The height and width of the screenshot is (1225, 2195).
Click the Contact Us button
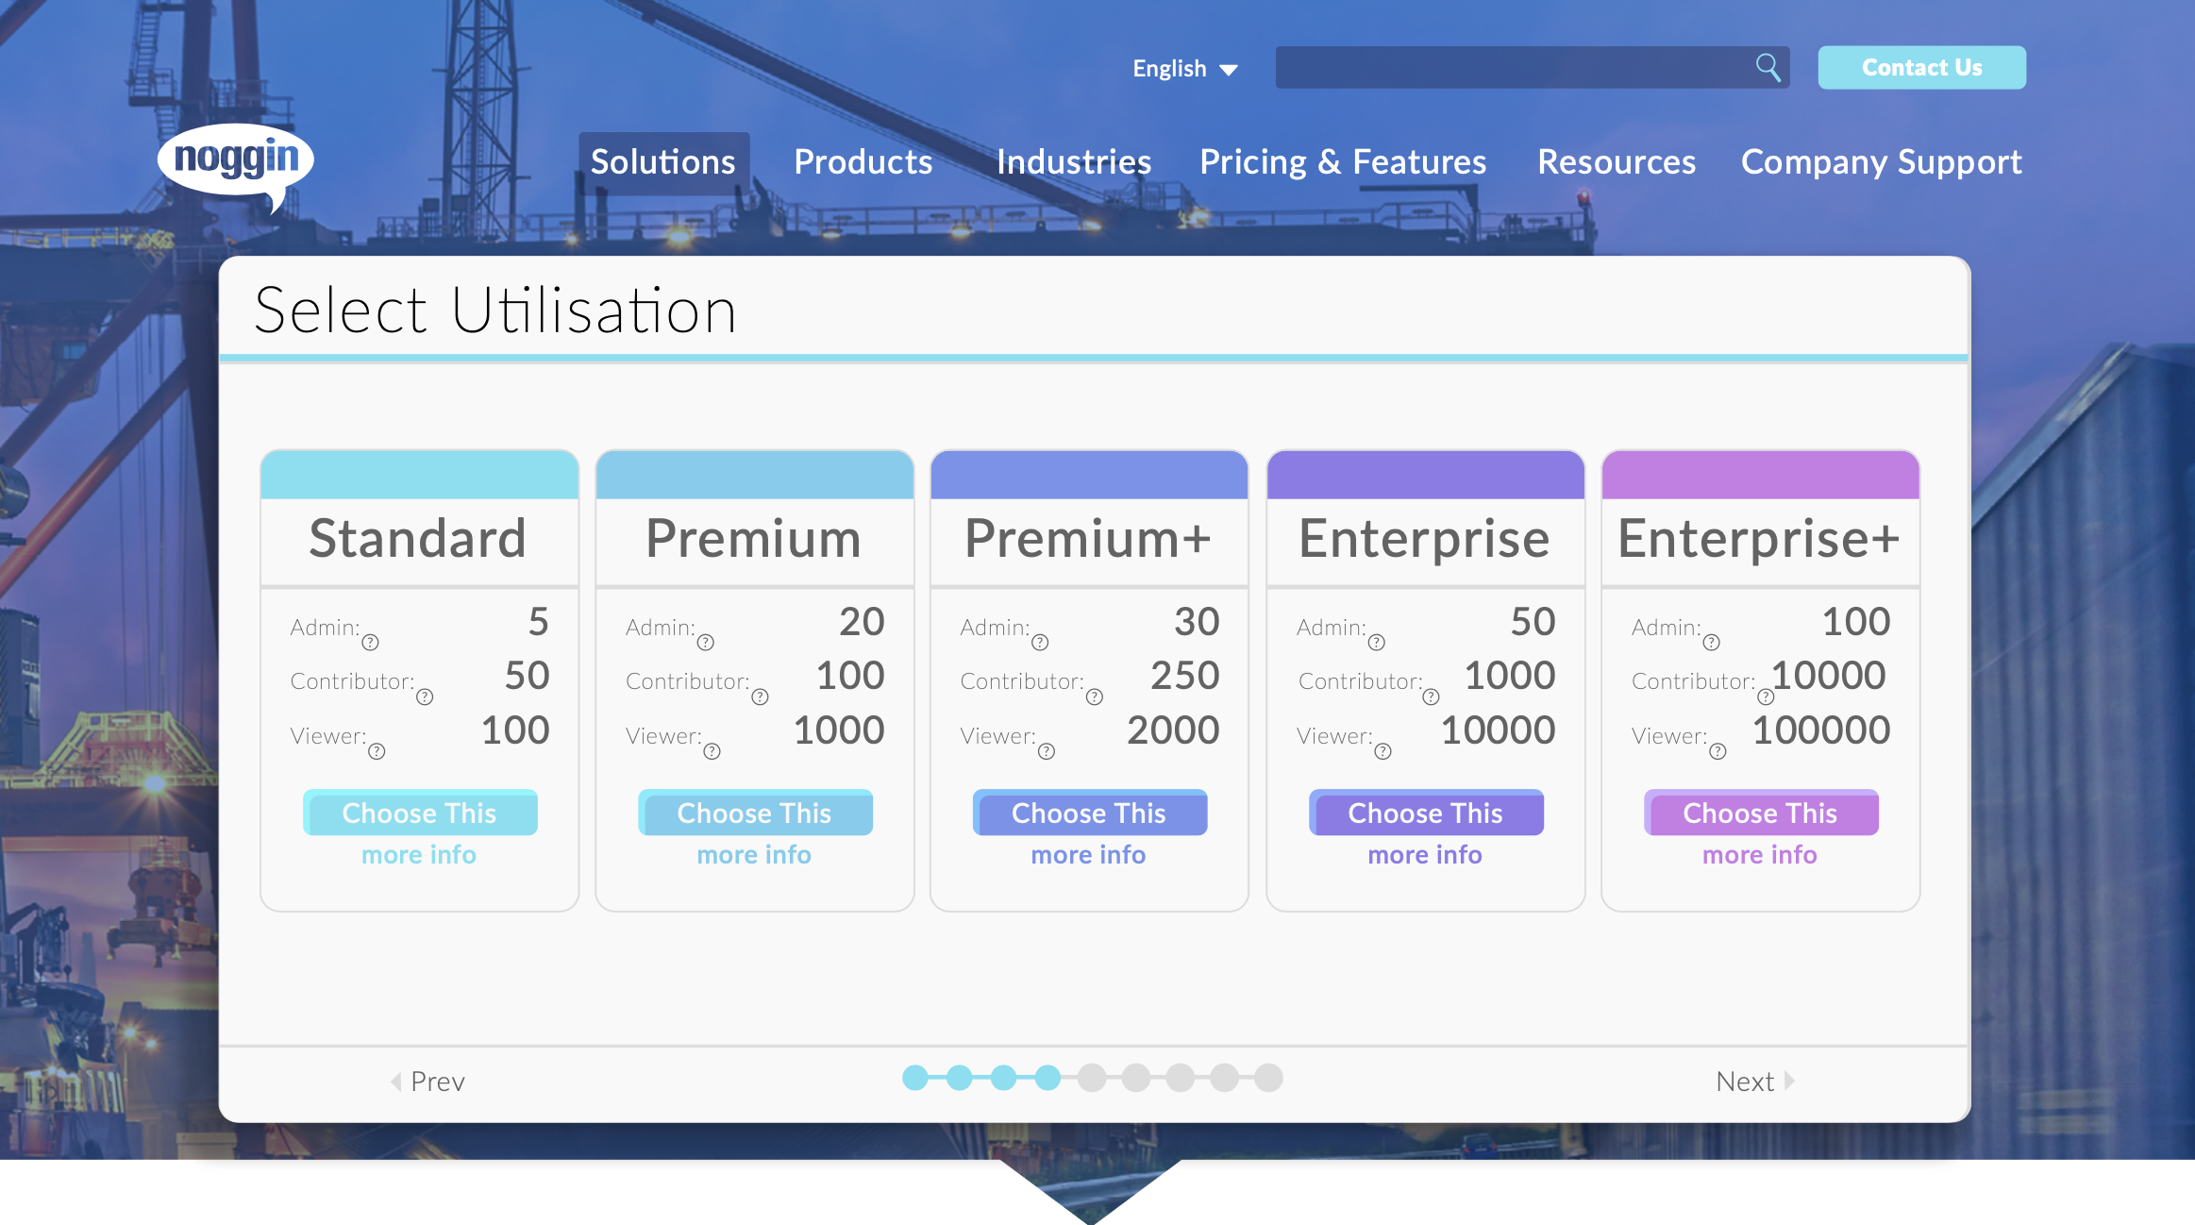(x=1921, y=68)
